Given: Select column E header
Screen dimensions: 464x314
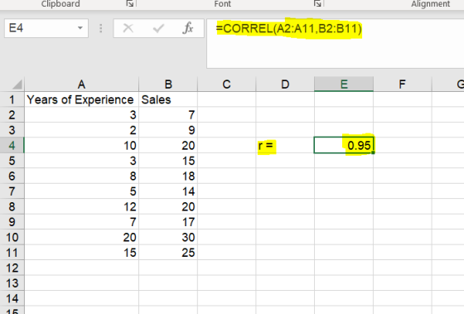Looking at the screenshot, I should coord(344,85).
